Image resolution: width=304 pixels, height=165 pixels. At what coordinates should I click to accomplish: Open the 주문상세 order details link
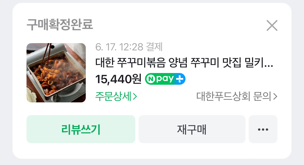116,96
